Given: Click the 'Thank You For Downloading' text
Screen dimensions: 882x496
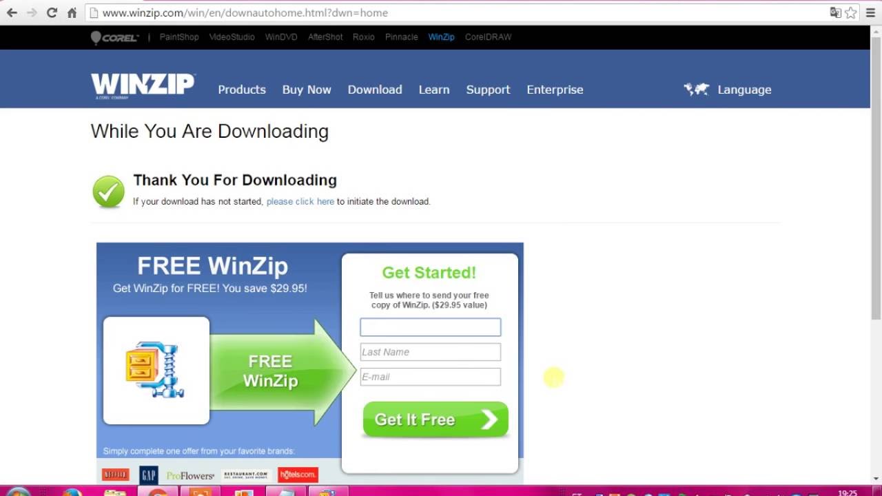Looking at the screenshot, I should click(x=235, y=180).
